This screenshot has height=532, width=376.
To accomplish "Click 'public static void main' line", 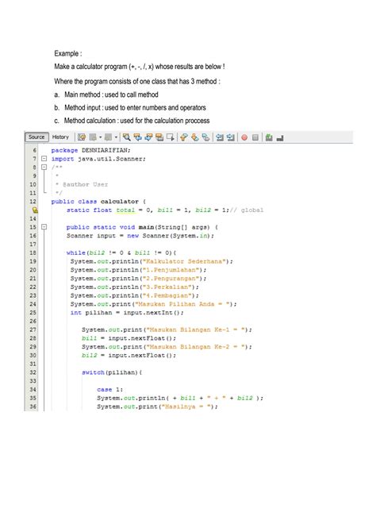I will pyautogui.click(x=143, y=227).
